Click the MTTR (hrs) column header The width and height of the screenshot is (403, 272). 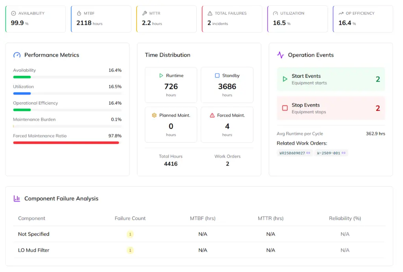pyautogui.click(x=271, y=218)
